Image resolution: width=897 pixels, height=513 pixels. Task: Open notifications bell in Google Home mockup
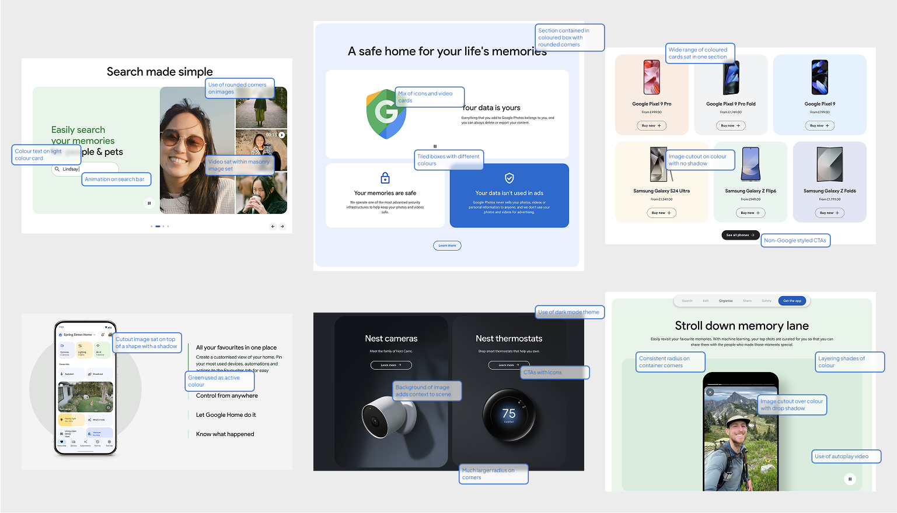(x=103, y=335)
